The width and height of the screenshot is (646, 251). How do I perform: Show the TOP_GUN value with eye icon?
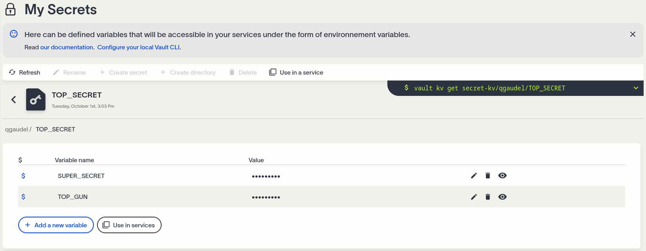point(503,197)
